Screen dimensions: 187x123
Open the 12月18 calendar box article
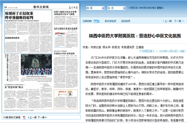pyautogui.click(x=66, y=99)
